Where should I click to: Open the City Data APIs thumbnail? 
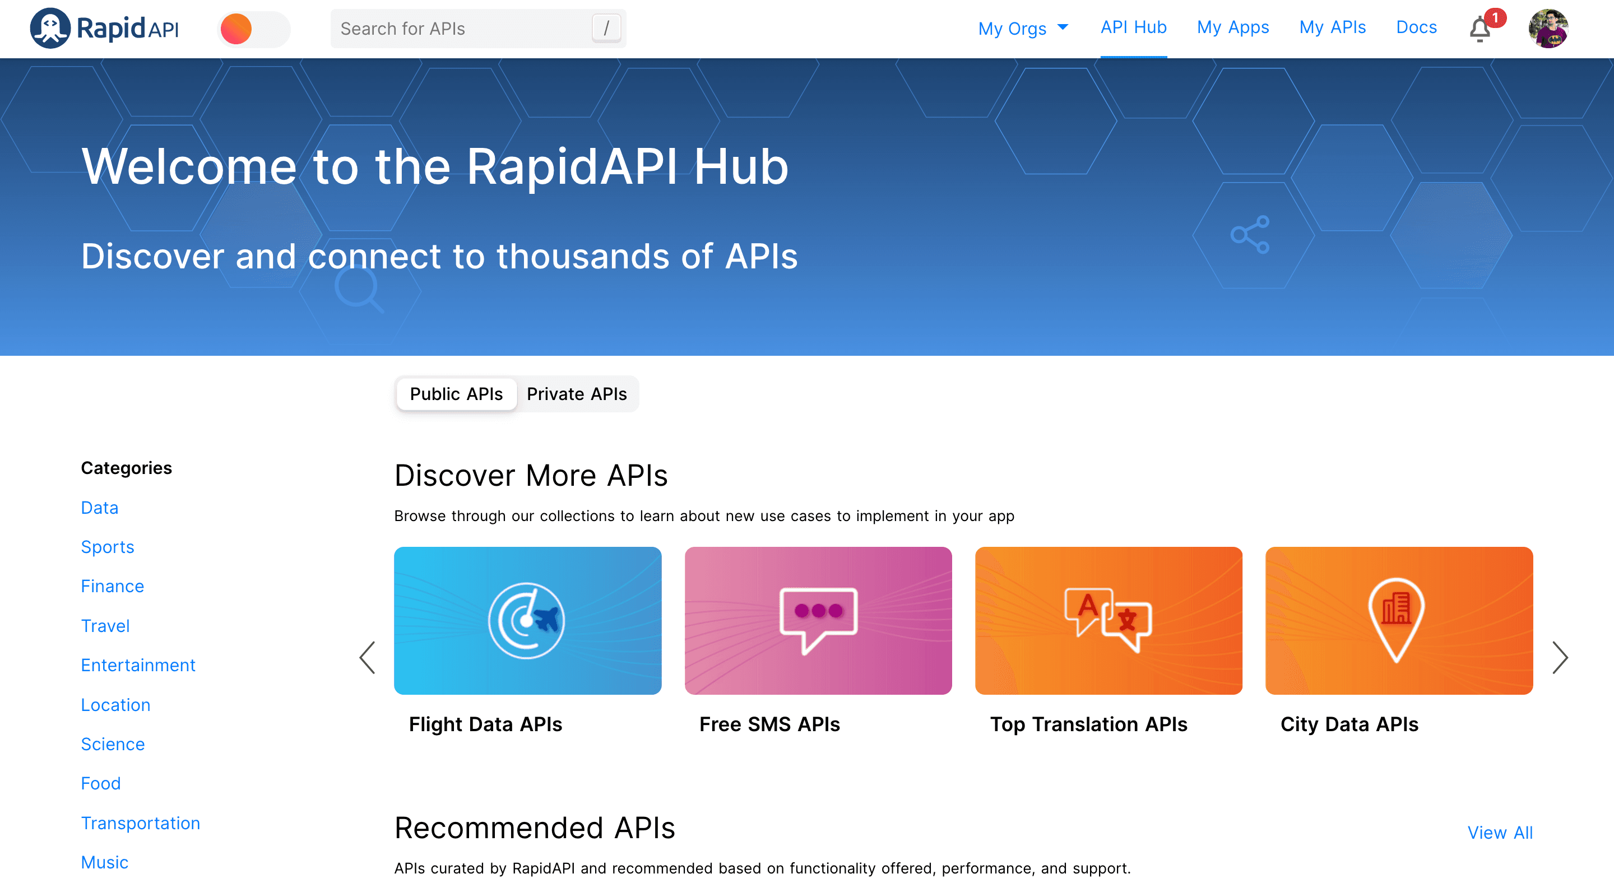[1399, 621]
